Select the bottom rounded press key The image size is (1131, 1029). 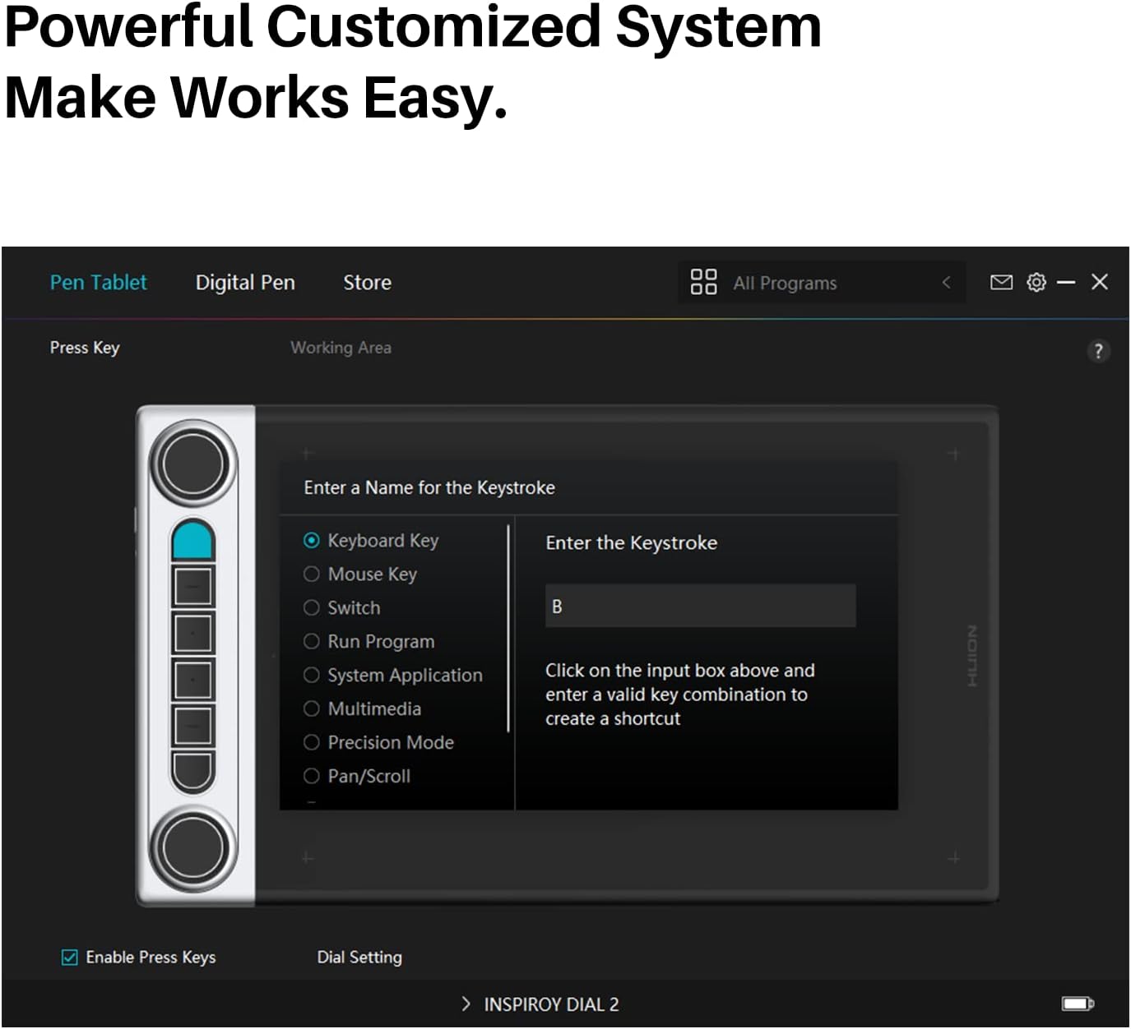[192, 770]
